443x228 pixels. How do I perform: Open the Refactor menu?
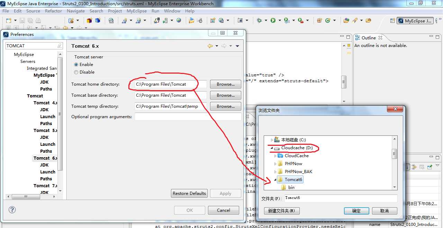pyautogui.click(x=53, y=11)
